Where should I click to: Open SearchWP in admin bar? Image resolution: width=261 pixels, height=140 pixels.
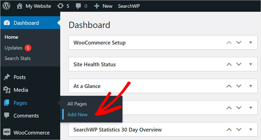click(129, 6)
